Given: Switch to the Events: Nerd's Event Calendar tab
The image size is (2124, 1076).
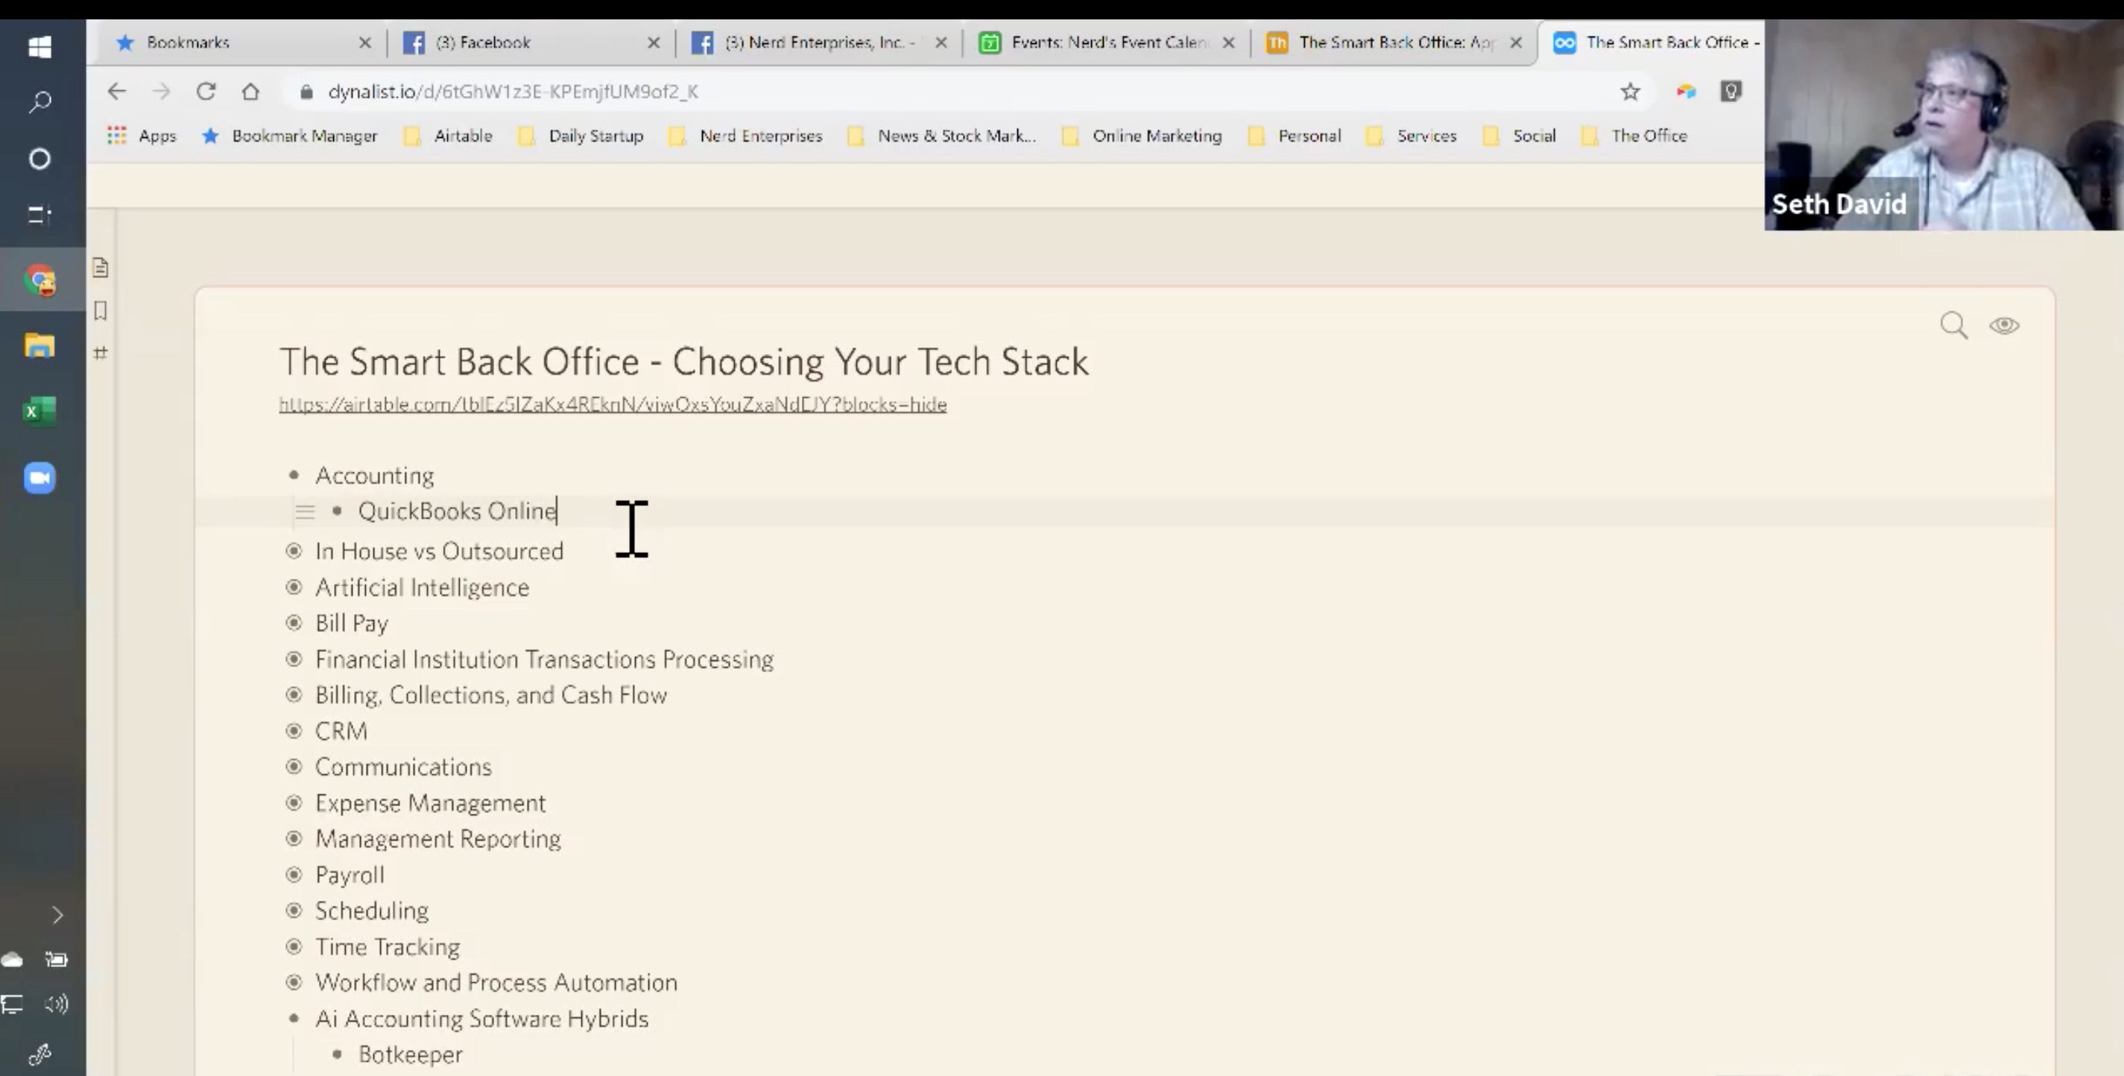Looking at the screenshot, I should point(1105,42).
